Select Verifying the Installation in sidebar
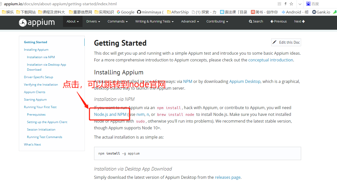Image resolution: width=337 pixels, height=187 pixels. (x=41, y=85)
